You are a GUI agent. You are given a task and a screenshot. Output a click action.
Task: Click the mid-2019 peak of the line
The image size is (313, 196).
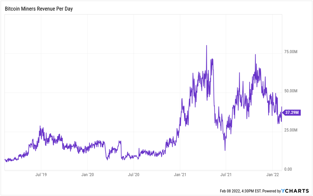point(40,126)
